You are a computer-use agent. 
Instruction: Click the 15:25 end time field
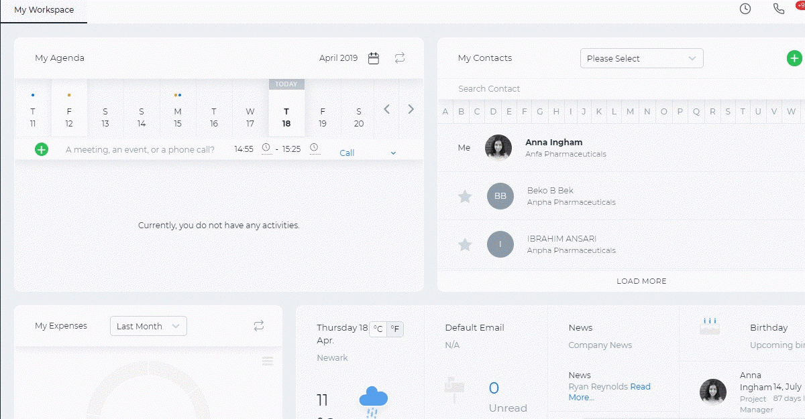(x=292, y=149)
